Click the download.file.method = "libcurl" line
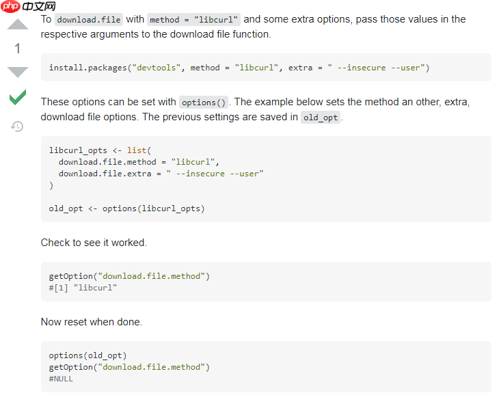The height and width of the screenshot is (406, 501). [x=139, y=162]
